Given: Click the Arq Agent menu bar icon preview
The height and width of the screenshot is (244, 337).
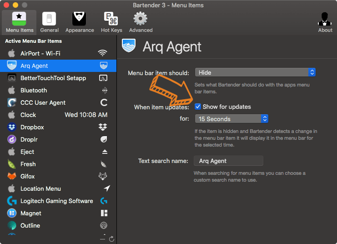Looking at the screenshot, I should pos(104,66).
